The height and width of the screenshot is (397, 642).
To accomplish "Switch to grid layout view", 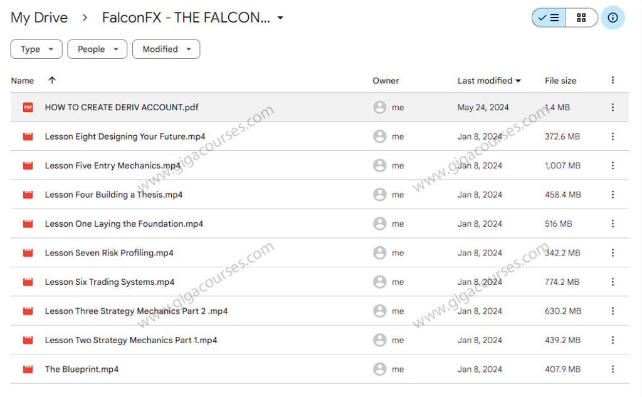I will point(581,18).
